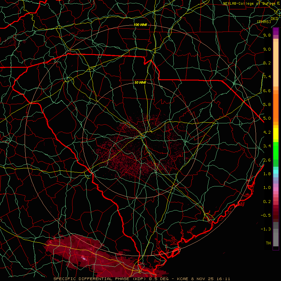Click the purple top segment of the color scale
Screen dimensions: 281x281
[276, 31]
